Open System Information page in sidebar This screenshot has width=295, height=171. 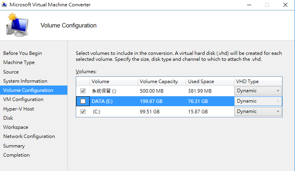pyautogui.click(x=25, y=81)
